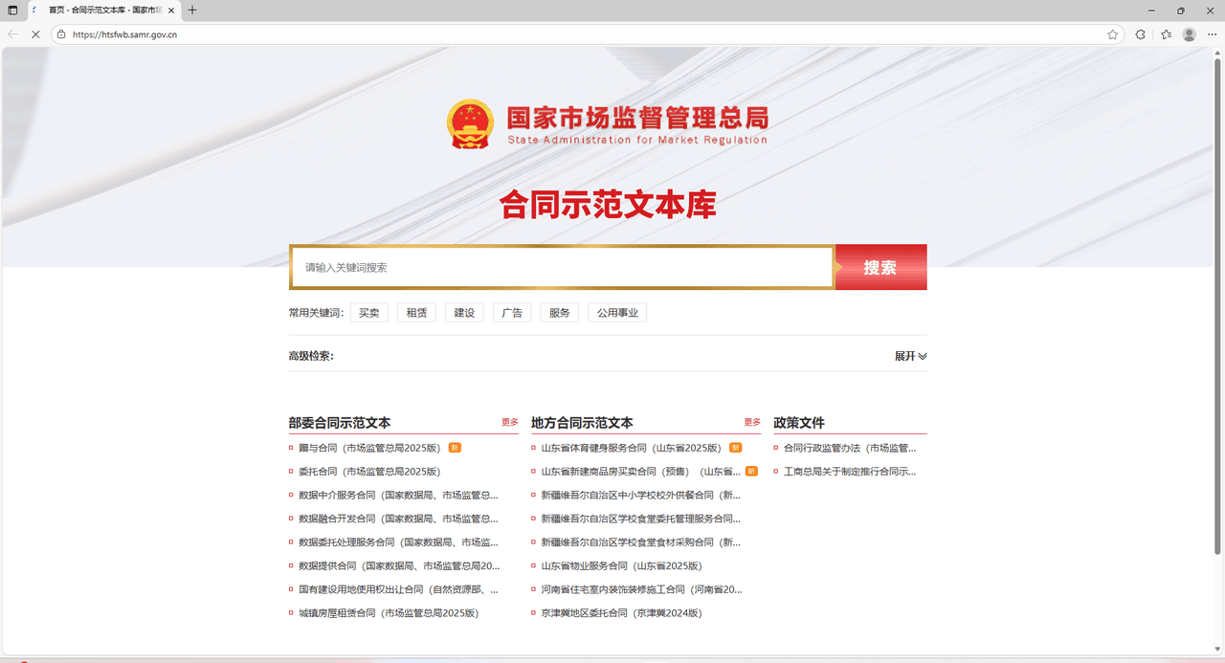Open 新疆学校食堂委托管理服务合同 link
Screen dimensions: 1225x663
click(641, 519)
